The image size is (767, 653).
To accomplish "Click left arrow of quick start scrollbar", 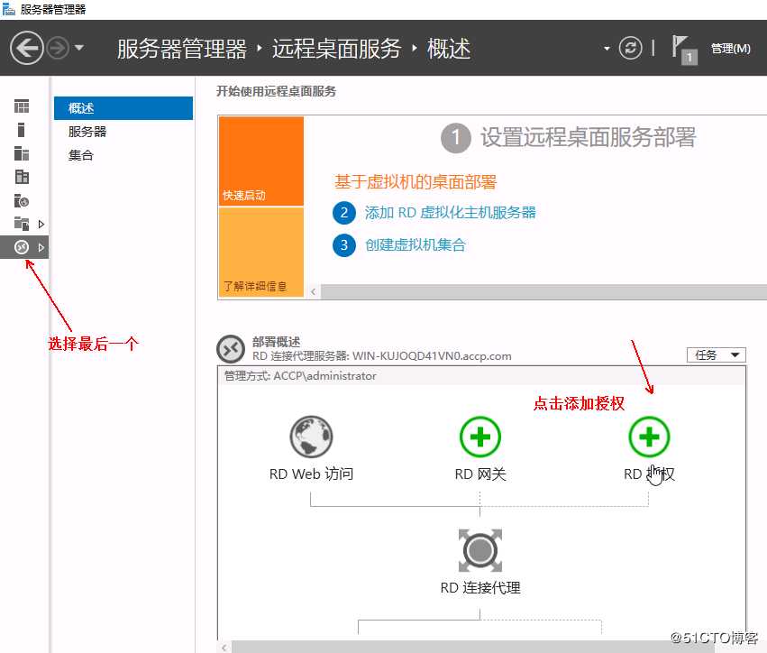I will (313, 291).
